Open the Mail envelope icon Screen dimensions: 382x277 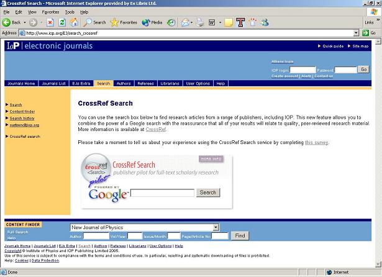[x=185, y=22]
